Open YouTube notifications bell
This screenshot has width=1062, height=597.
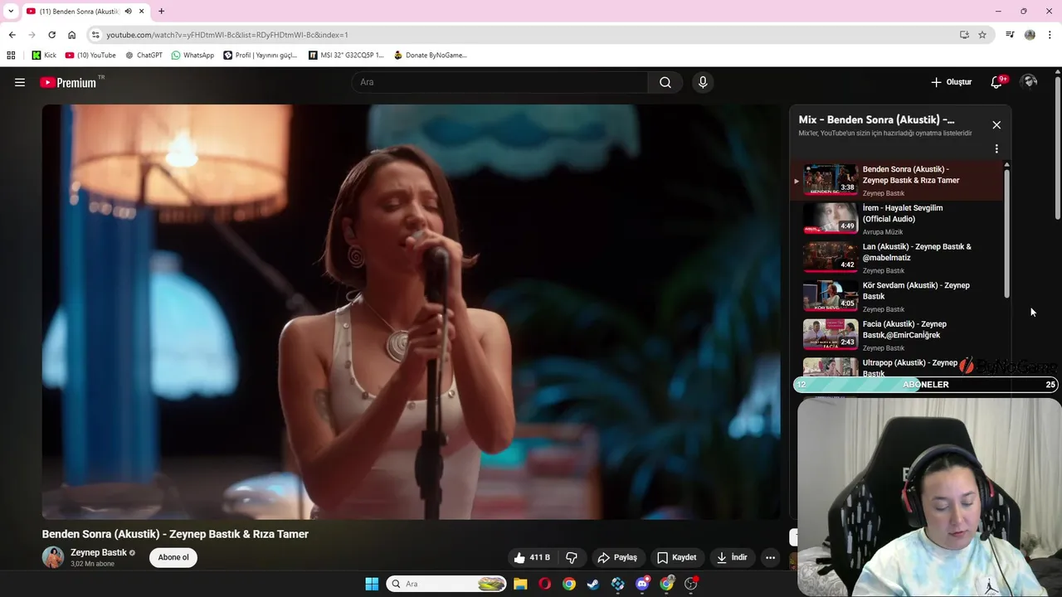pos(996,82)
